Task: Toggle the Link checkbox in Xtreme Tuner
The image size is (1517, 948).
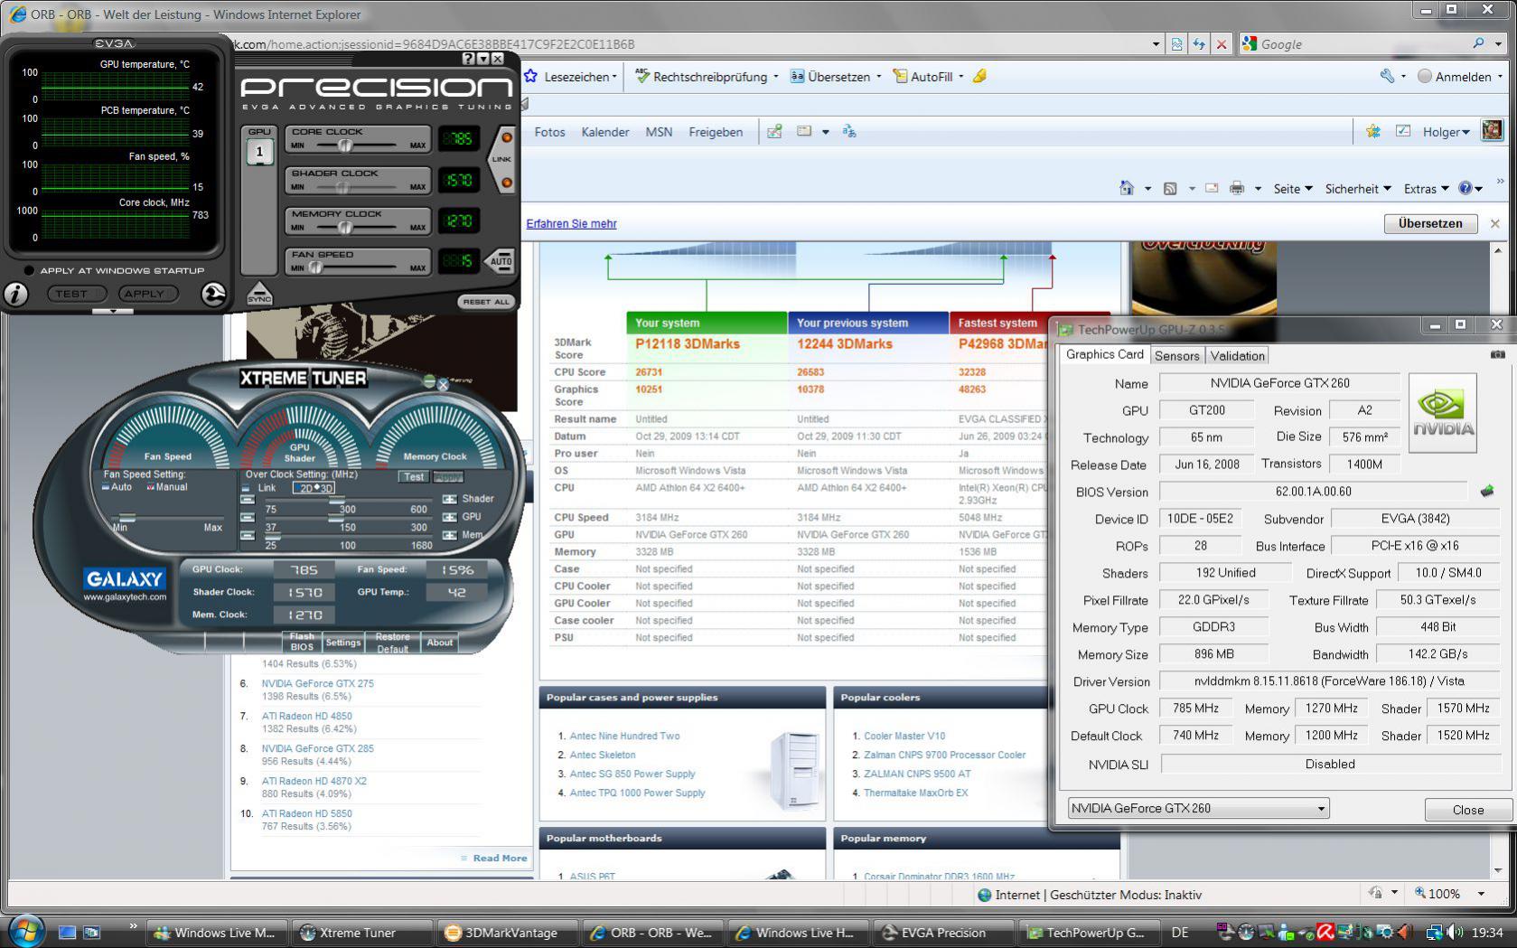Action: [246, 488]
